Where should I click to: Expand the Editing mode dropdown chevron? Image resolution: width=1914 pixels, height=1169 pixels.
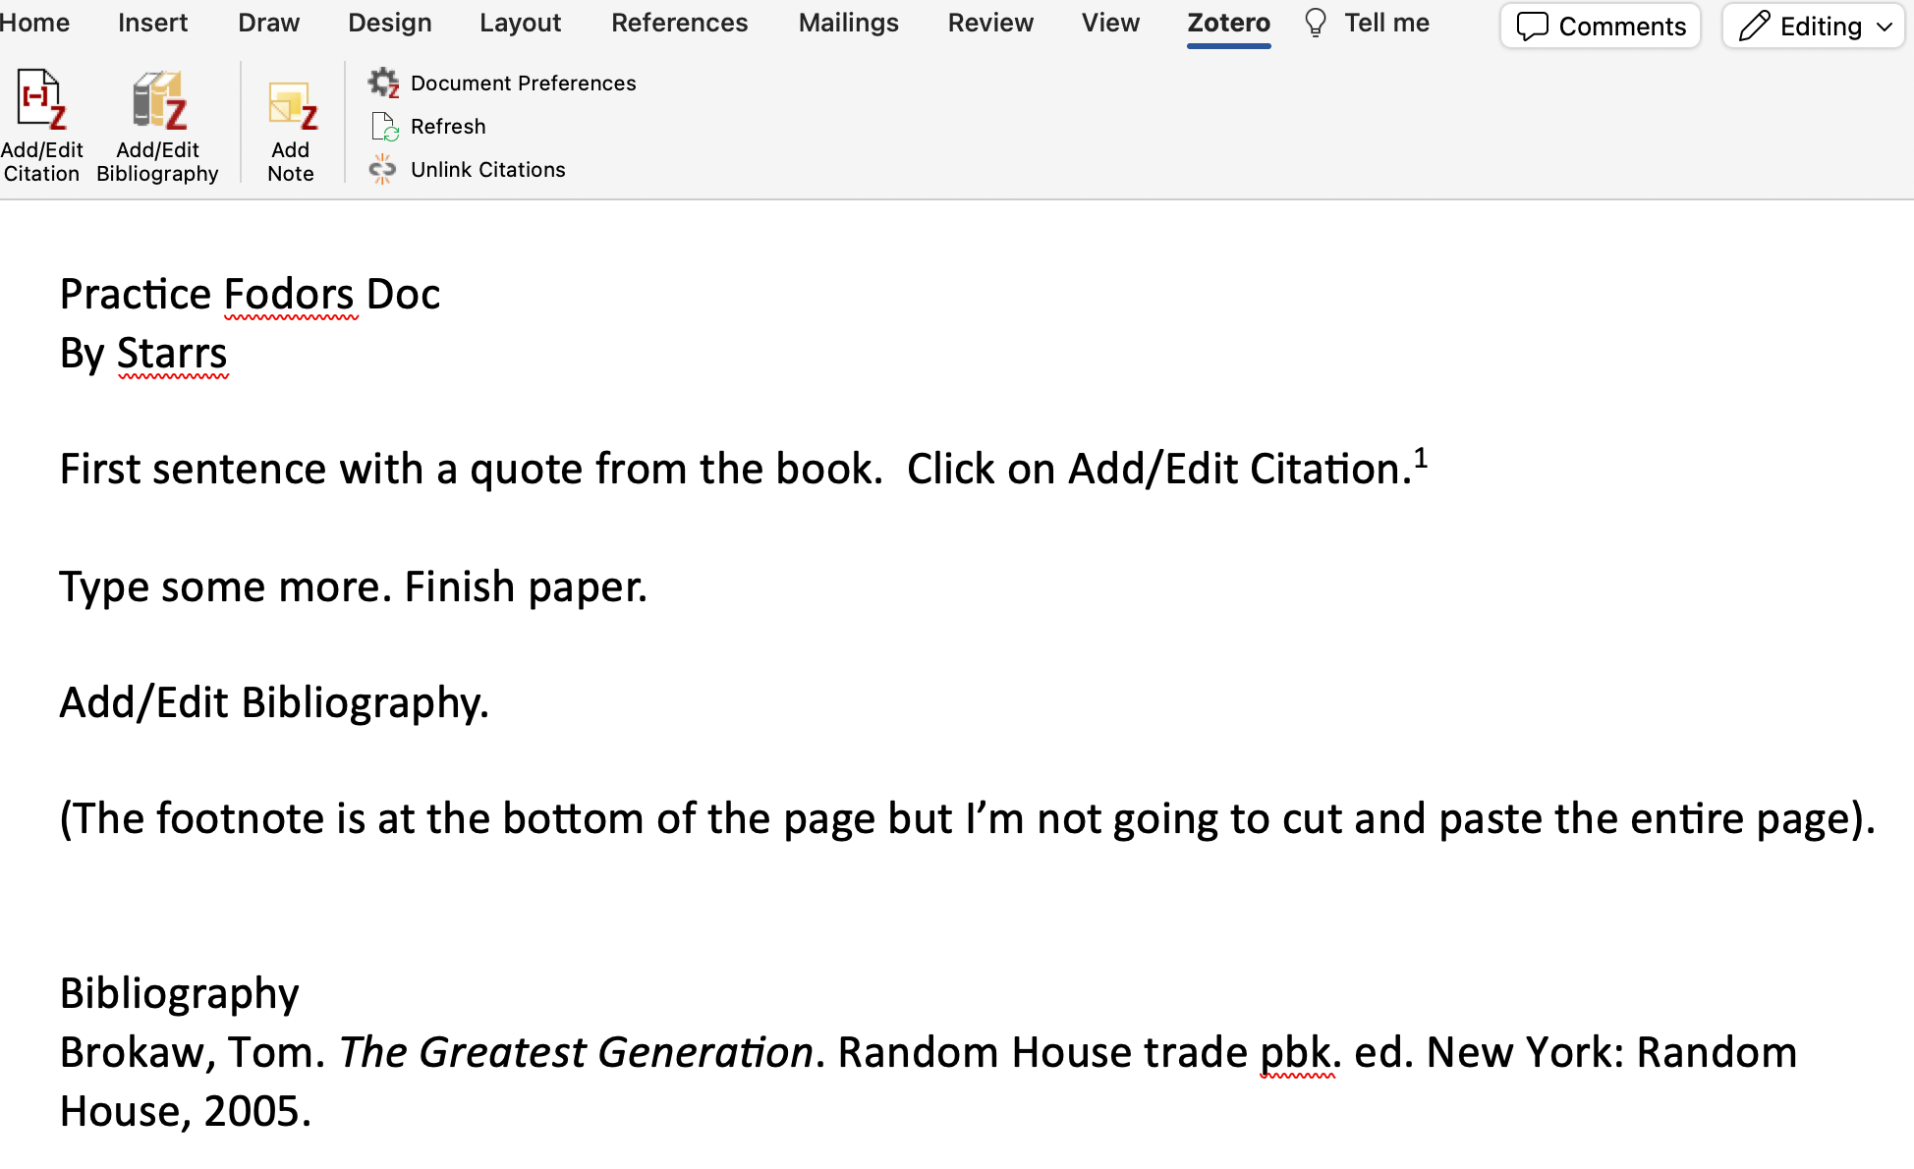[x=1885, y=27]
